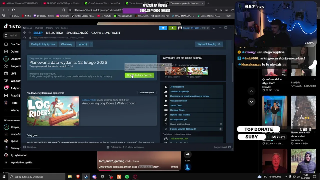Screen dimensions: 320x180
Task: Open File Explorer from taskbar
Action: [x=70, y=177]
